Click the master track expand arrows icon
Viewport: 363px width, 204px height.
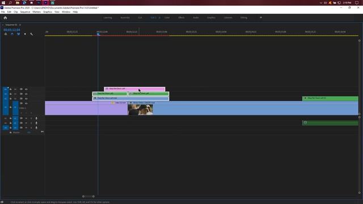pyautogui.click(x=42, y=132)
